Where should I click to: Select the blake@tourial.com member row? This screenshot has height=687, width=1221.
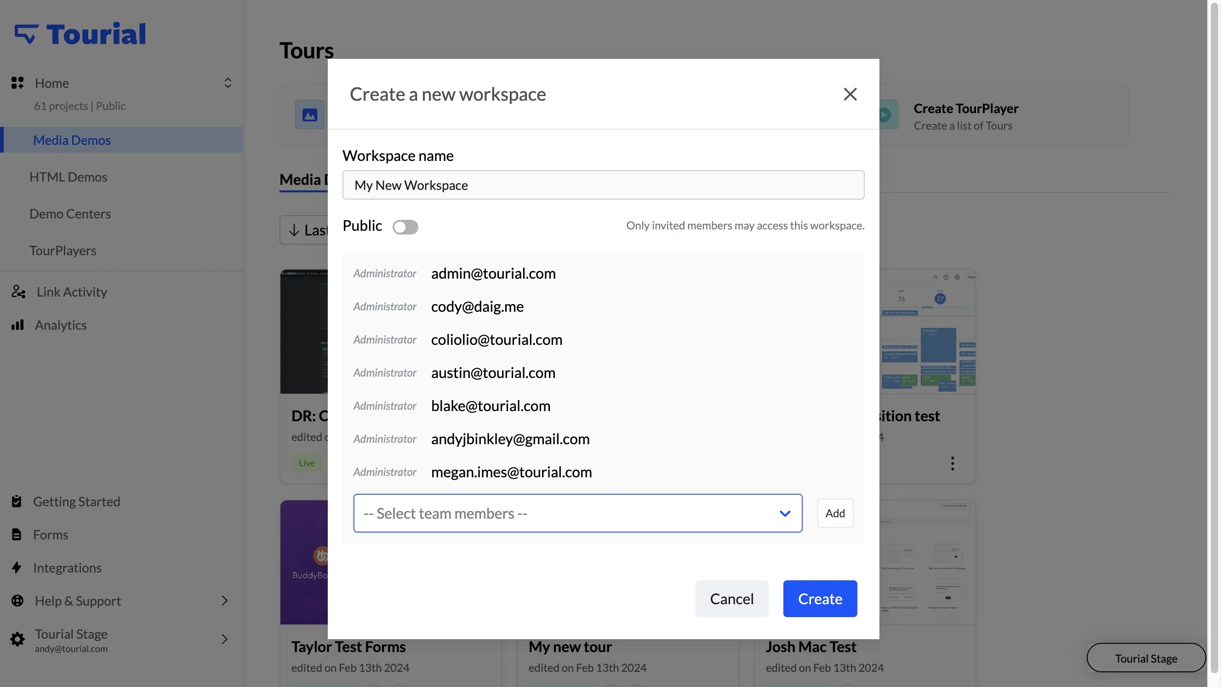[x=603, y=406]
